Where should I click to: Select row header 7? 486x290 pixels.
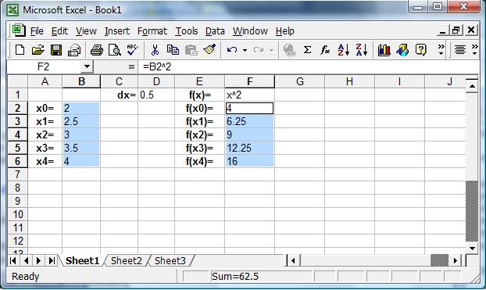click(18, 174)
